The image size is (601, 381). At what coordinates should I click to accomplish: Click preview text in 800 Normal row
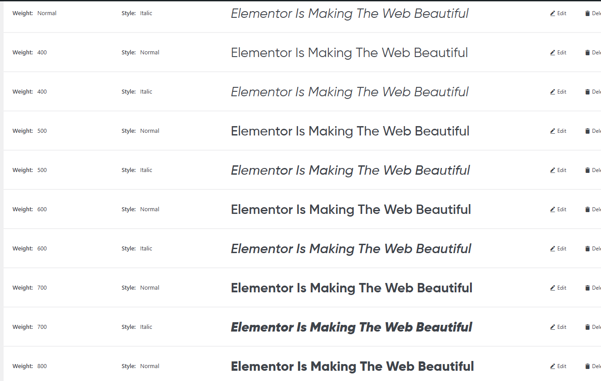352,366
